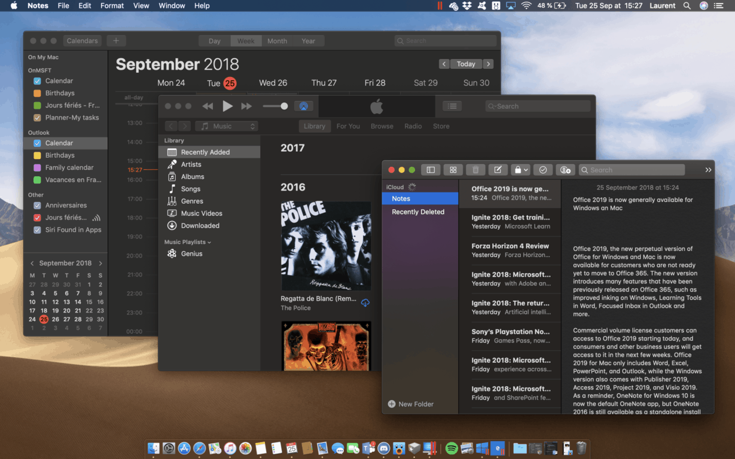735x459 pixels.
Task: Toggle OnMSFT Calendar checkbox in Calendar
Action: click(x=38, y=81)
